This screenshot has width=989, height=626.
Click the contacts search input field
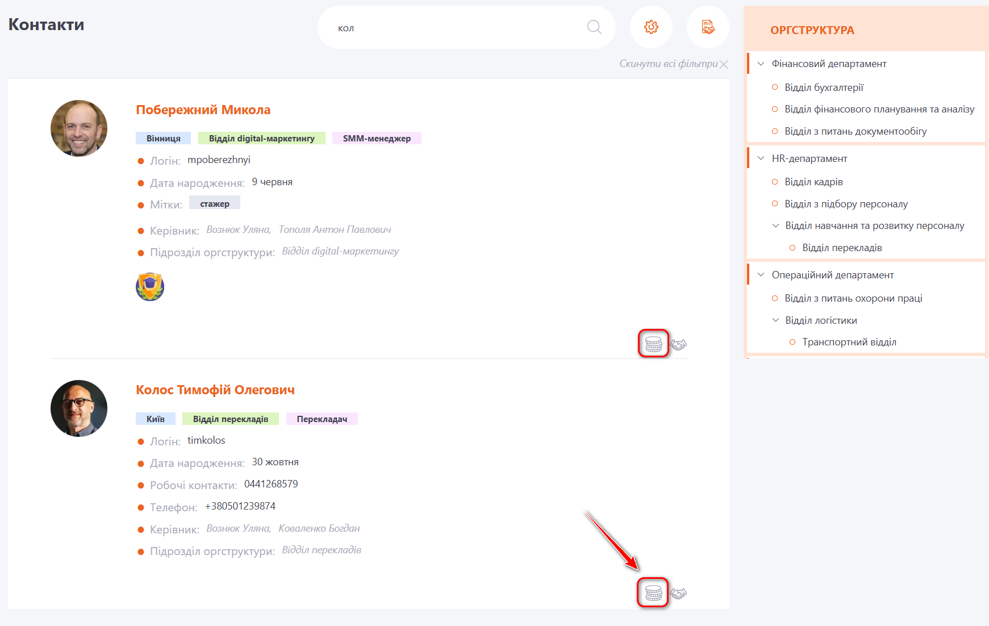pyautogui.click(x=454, y=28)
